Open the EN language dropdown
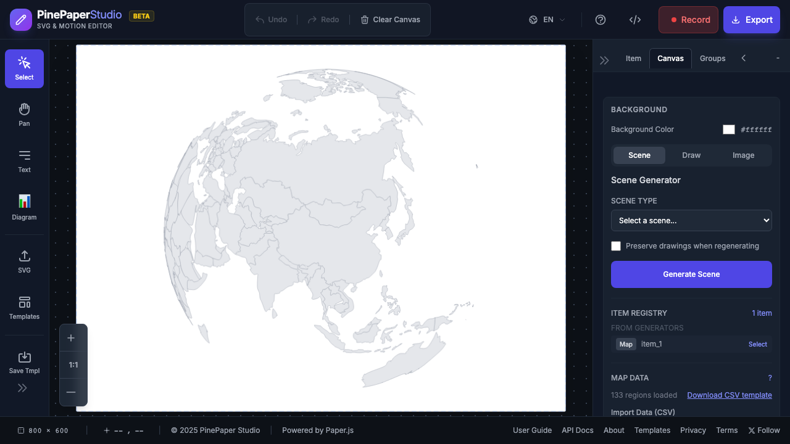790x444 pixels. (546, 19)
